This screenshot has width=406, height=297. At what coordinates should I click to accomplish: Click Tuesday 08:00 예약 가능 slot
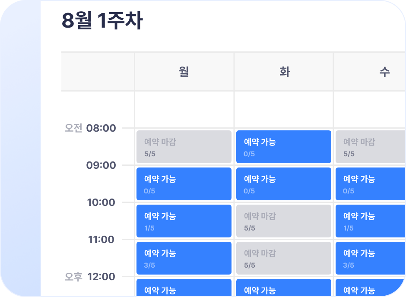click(283, 147)
